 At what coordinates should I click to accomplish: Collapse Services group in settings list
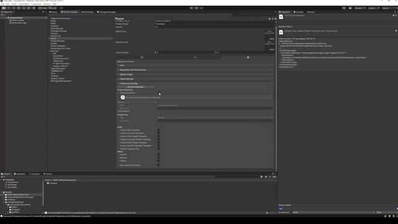pos(50,51)
